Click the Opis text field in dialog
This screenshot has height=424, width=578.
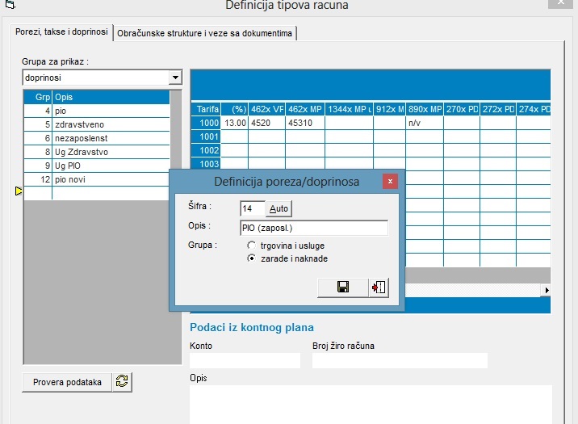(313, 228)
